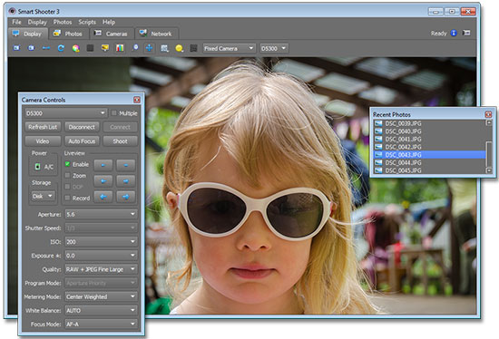Disable the Liveview Enable checkbox
The height and width of the screenshot is (339, 499).
[67, 164]
